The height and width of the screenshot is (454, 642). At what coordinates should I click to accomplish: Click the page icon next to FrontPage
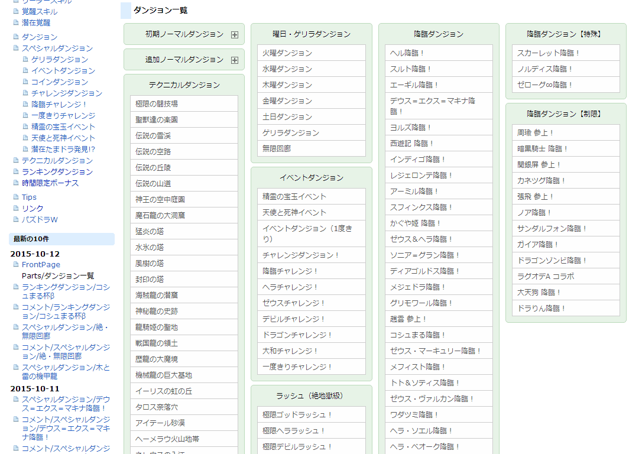(x=17, y=264)
